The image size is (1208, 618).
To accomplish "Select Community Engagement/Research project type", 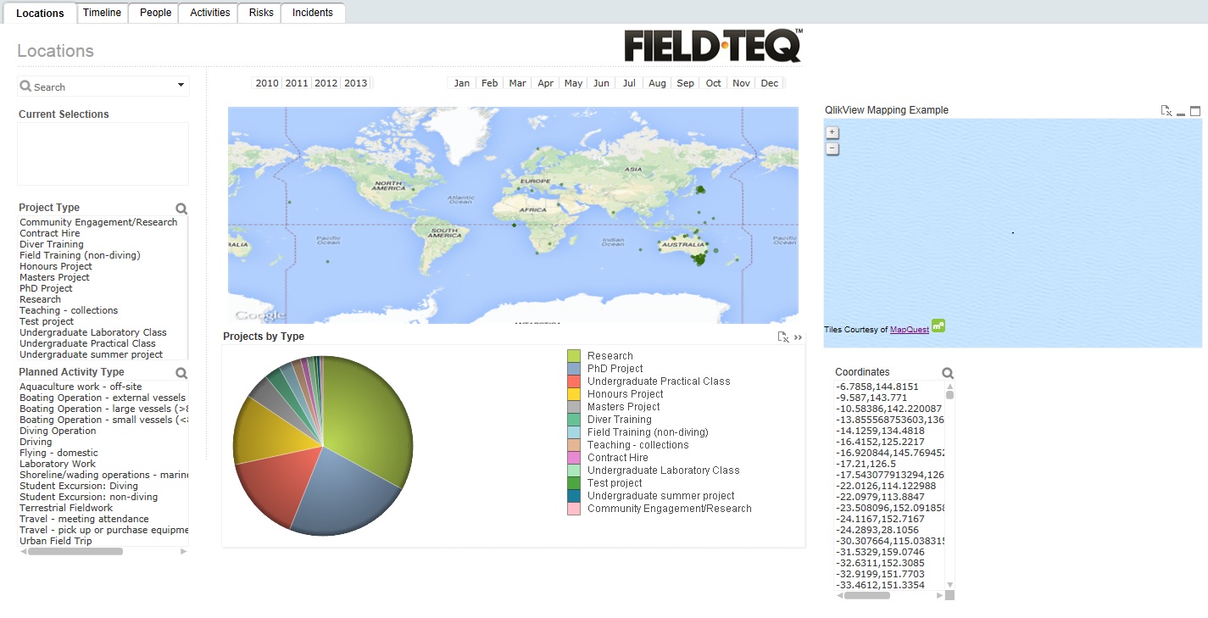I will pyautogui.click(x=98, y=222).
